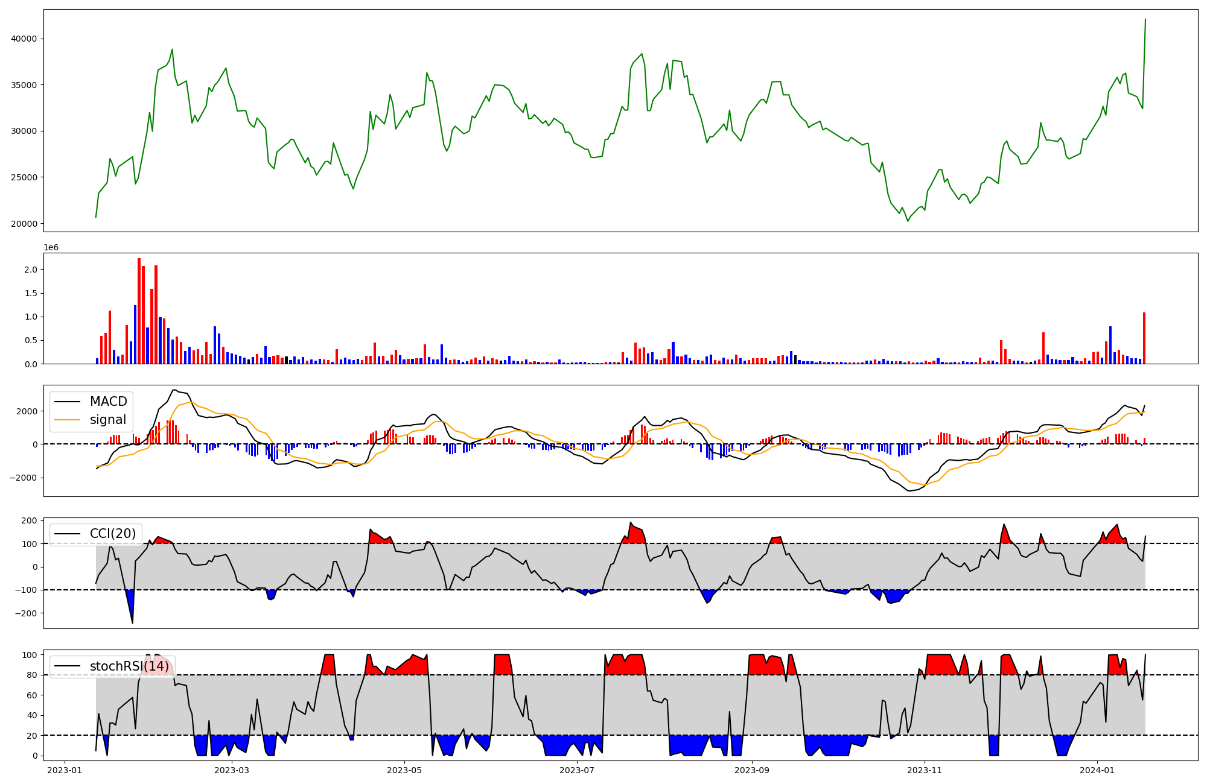
Task: Click the last red volume bar on right
Action: point(1144,338)
